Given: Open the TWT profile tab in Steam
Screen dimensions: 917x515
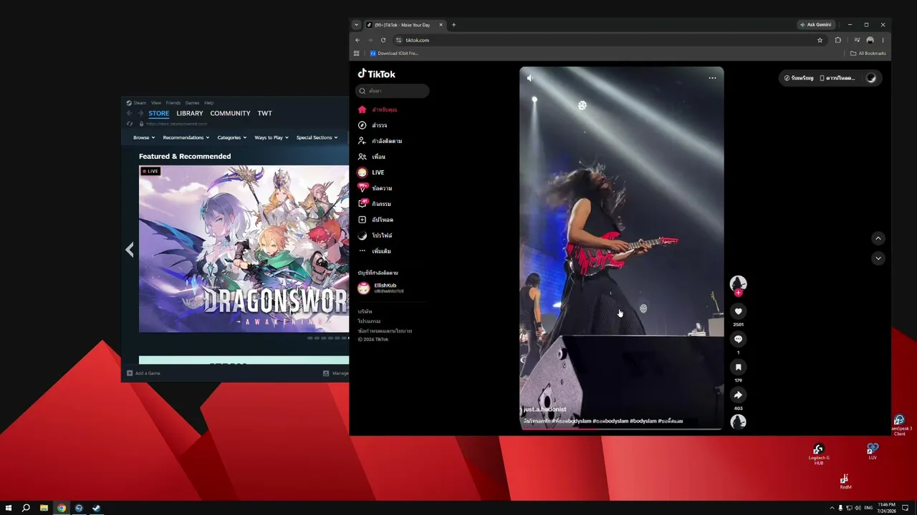Looking at the screenshot, I should [x=265, y=113].
